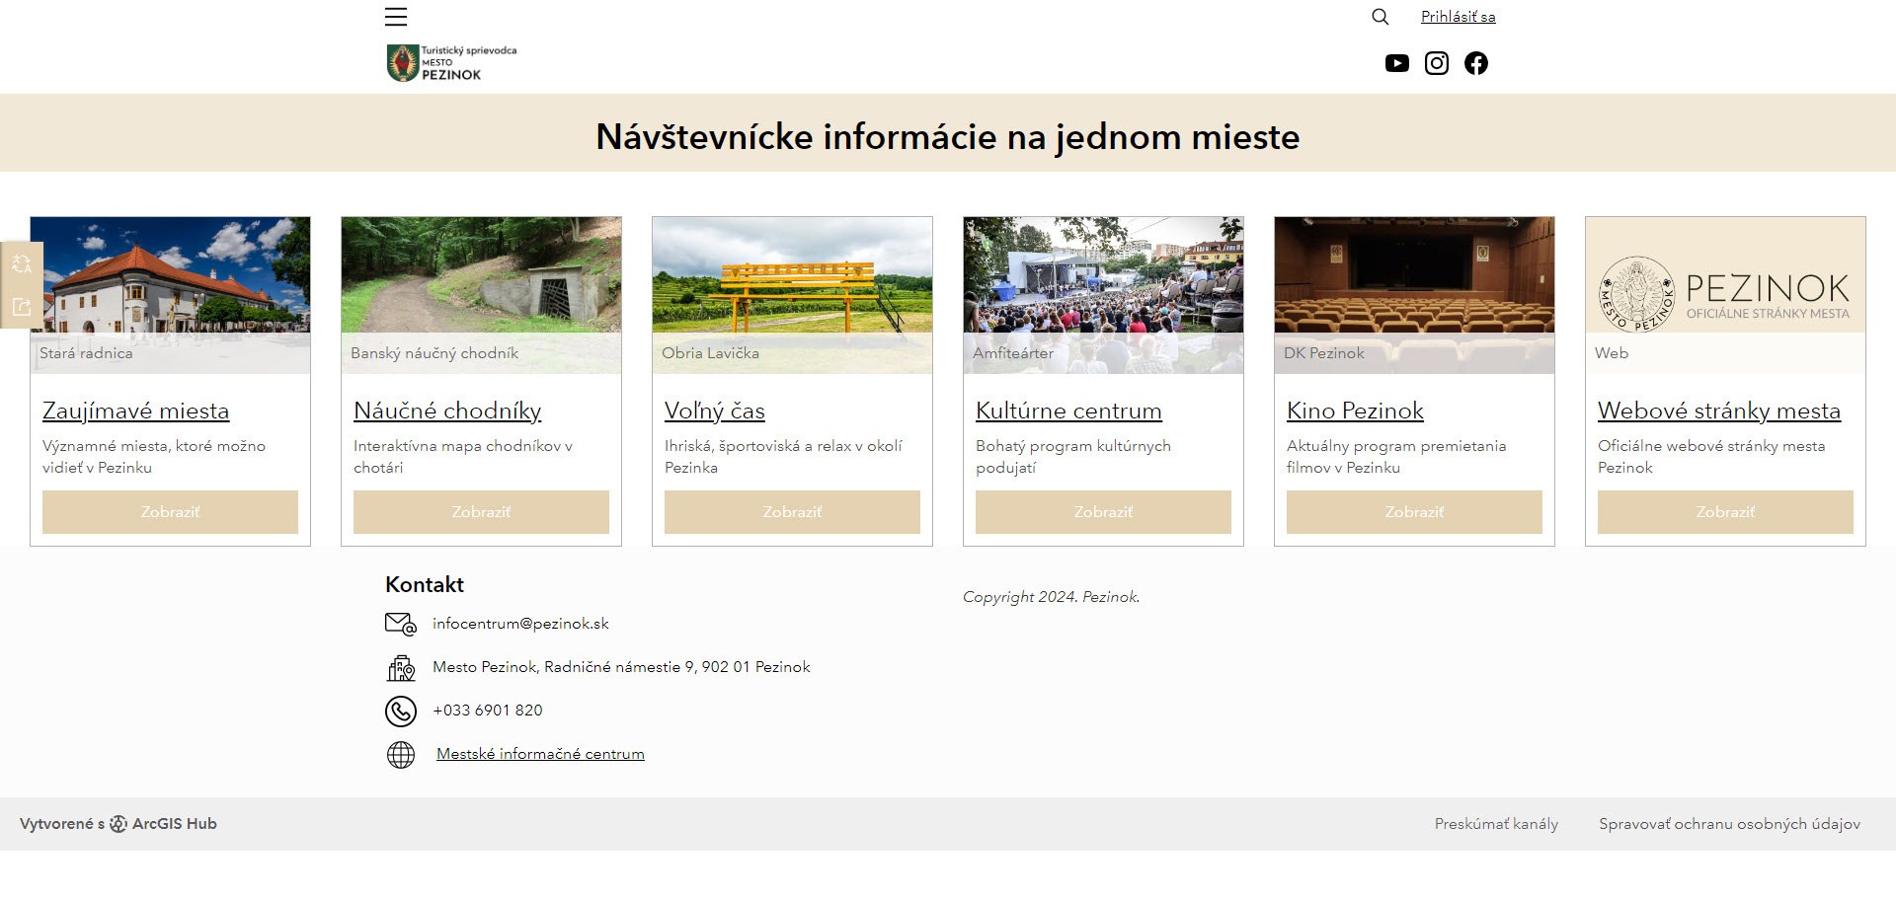Open search with the magnifier icon

pos(1380,17)
